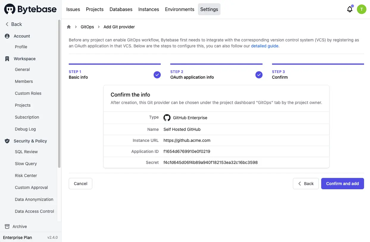Open the Projects tab in the top navigation

(x=95, y=9)
